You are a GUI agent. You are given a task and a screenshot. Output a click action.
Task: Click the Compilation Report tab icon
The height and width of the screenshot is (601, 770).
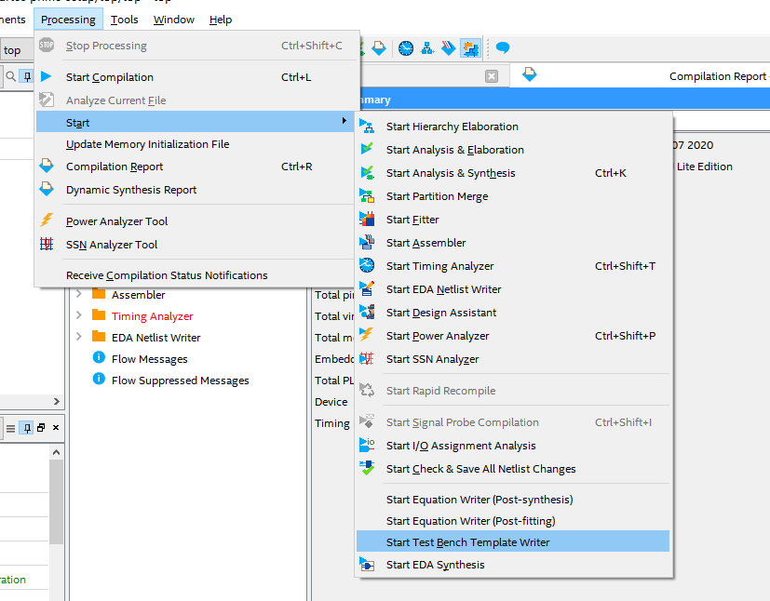[x=530, y=75]
